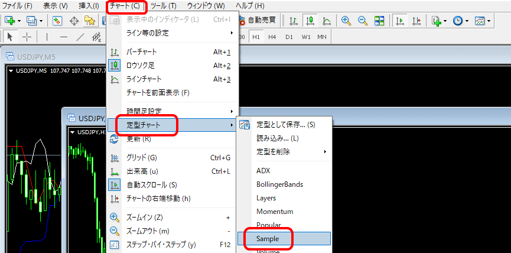Choose 定型として保存... (S) menu entry
This screenshot has height=253, width=511.
click(x=285, y=125)
